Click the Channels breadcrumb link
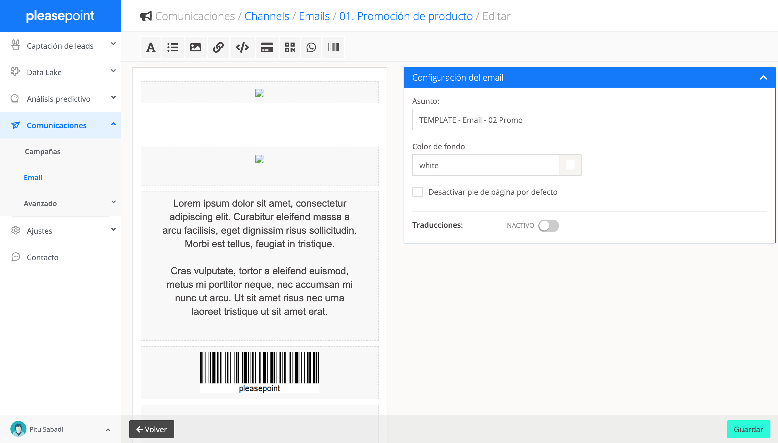778x443 pixels. coord(266,16)
